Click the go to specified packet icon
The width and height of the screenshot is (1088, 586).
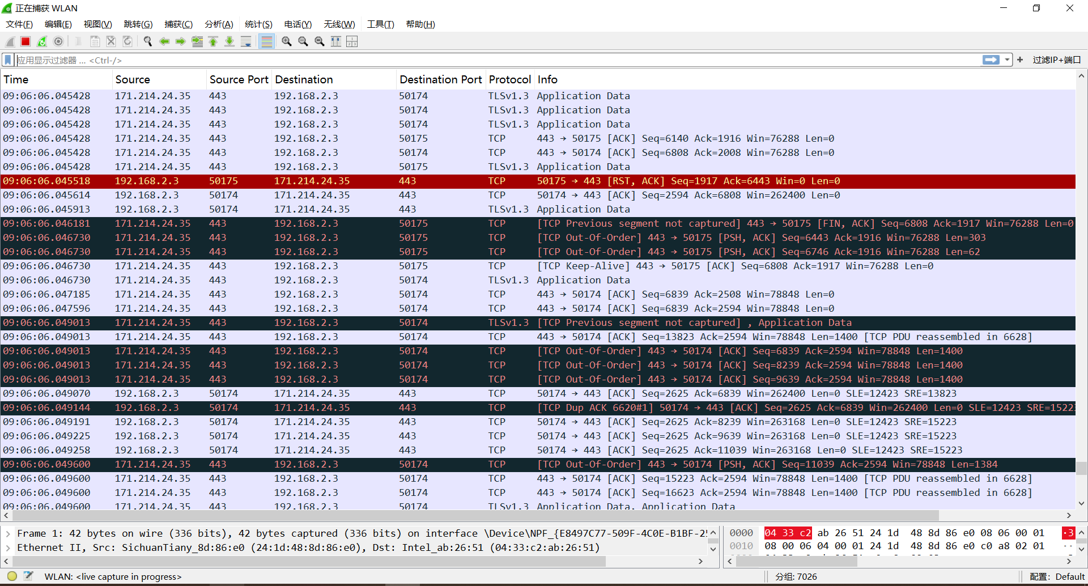(197, 41)
